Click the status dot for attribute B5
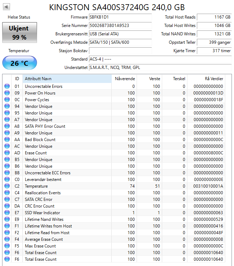This screenshot has width=234, height=266. pyautogui.click(x=7, y=159)
